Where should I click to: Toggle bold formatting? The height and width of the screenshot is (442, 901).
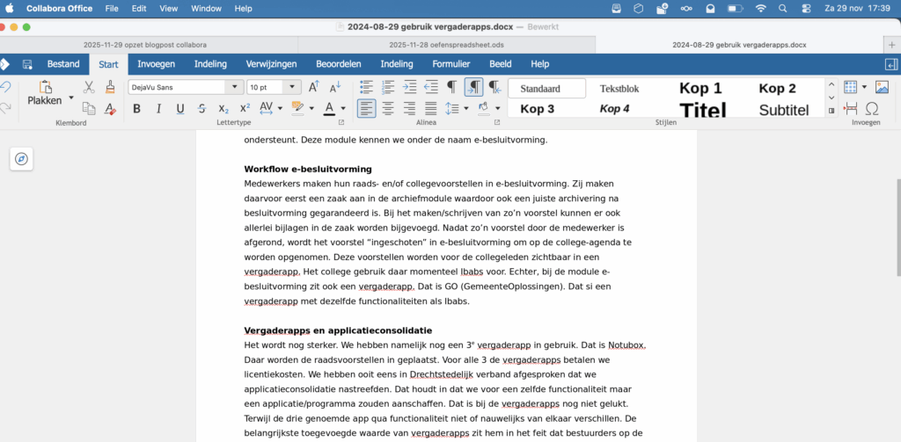[136, 109]
